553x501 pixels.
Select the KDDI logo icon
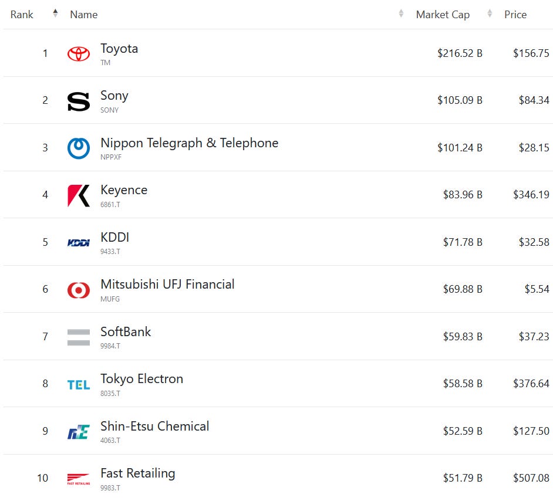click(78, 243)
